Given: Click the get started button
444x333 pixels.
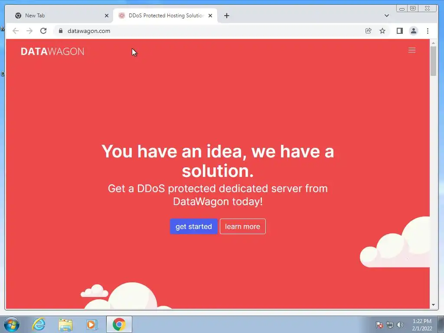Looking at the screenshot, I should tap(194, 226).
